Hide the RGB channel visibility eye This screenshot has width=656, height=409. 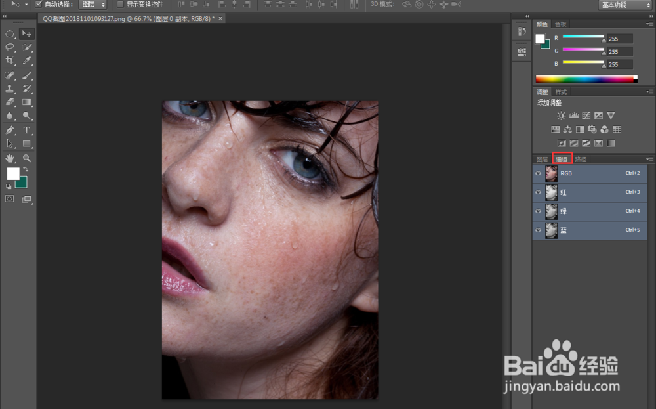click(538, 173)
